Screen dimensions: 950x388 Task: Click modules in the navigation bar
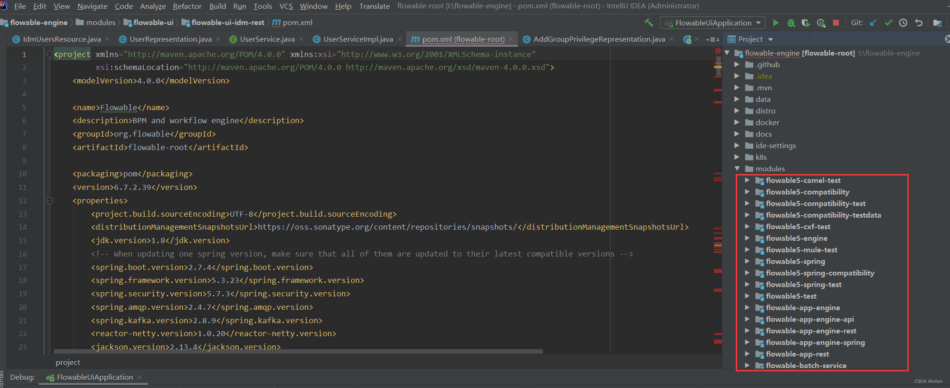pos(96,22)
